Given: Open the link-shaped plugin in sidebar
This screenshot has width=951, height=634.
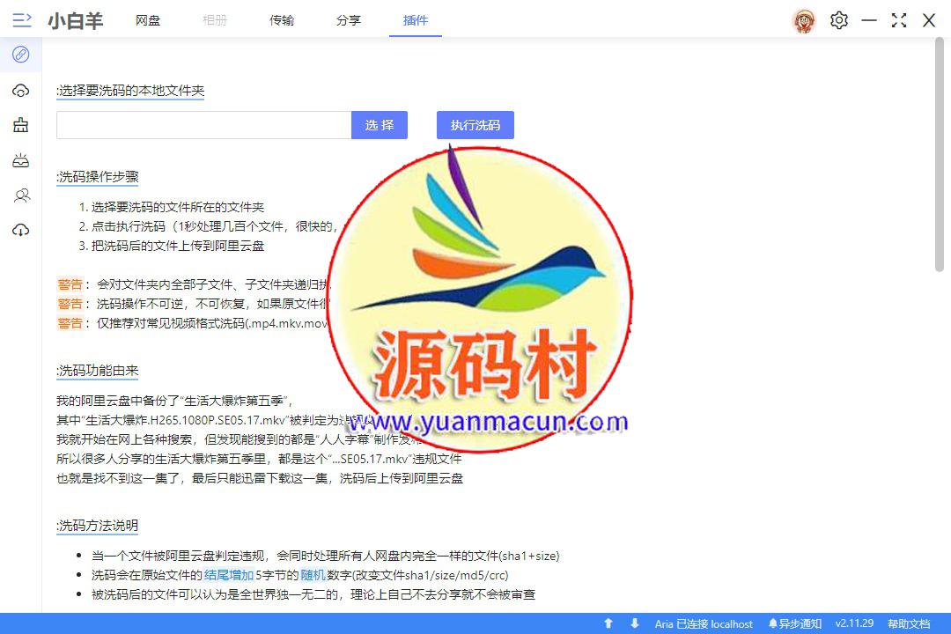Looking at the screenshot, I should pyautogui.click(x=21, y=55).
